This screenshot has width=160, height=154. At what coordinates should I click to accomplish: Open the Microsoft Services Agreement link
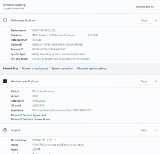click(28, 115)
